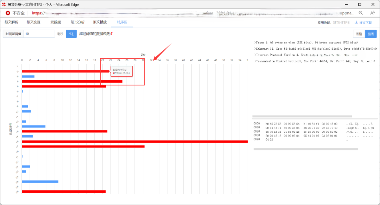Click the blue bar for packet 21

coord(26,166)
